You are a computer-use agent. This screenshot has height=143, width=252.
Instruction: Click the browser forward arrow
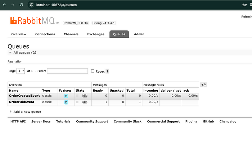pyautogui.click(x=13, y=5)
